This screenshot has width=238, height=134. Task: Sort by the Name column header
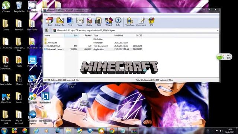(54, 35)
